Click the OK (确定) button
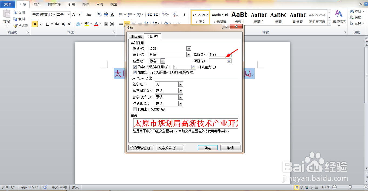 pos(208,148)
